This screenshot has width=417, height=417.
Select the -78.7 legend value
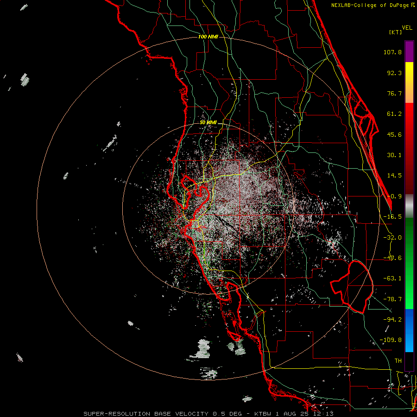tap(392, 299)
